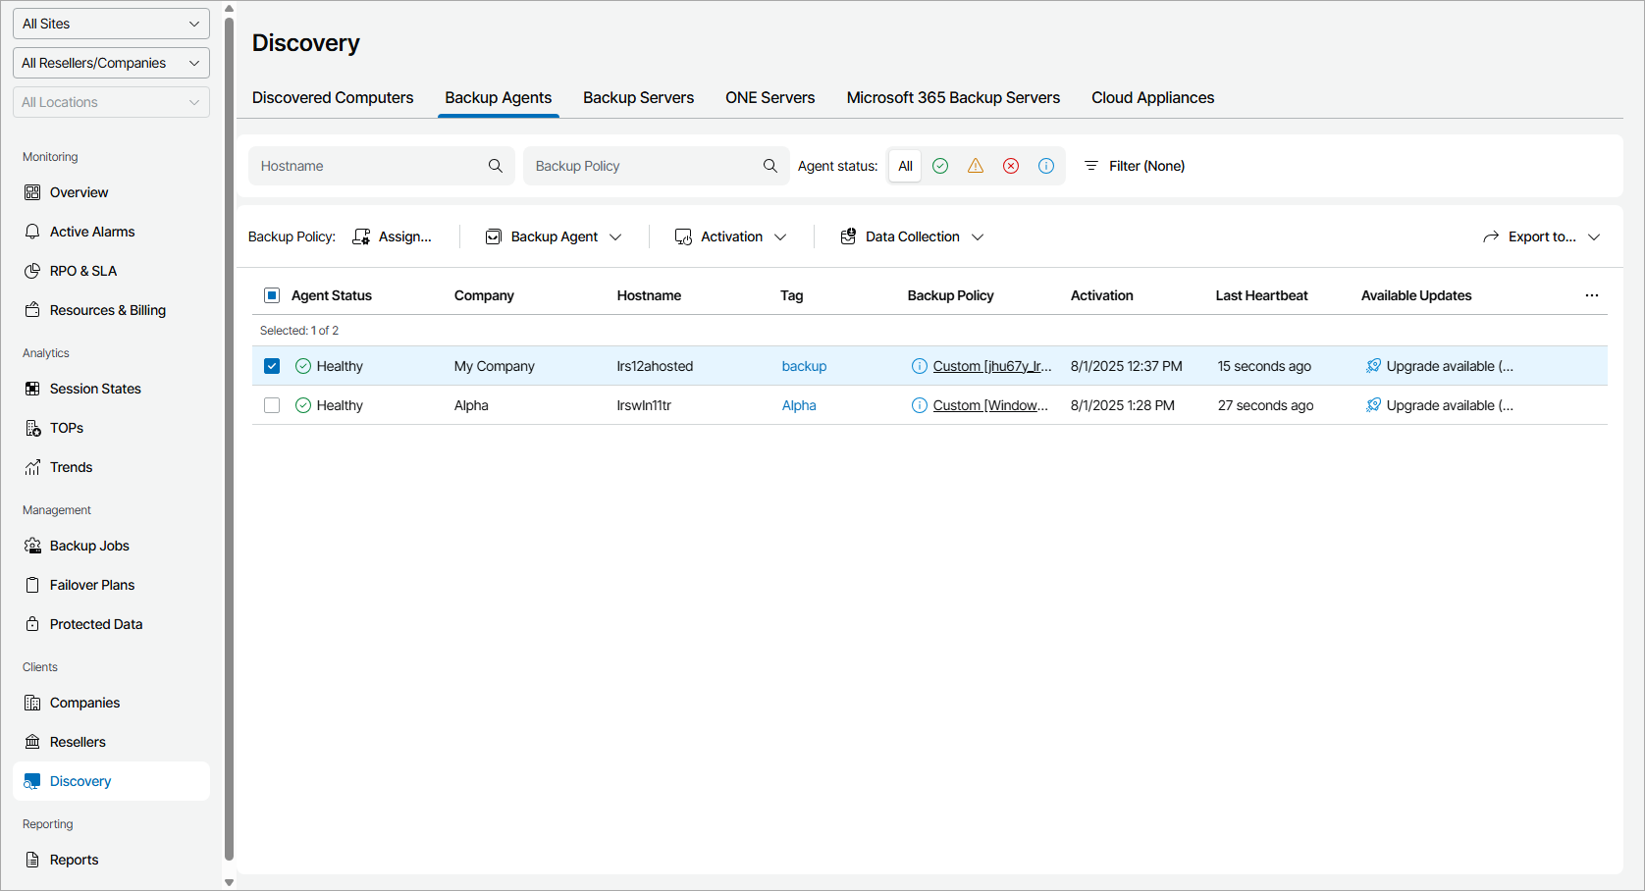Open the Custom [Window... policy link

[x=990, y=405]
